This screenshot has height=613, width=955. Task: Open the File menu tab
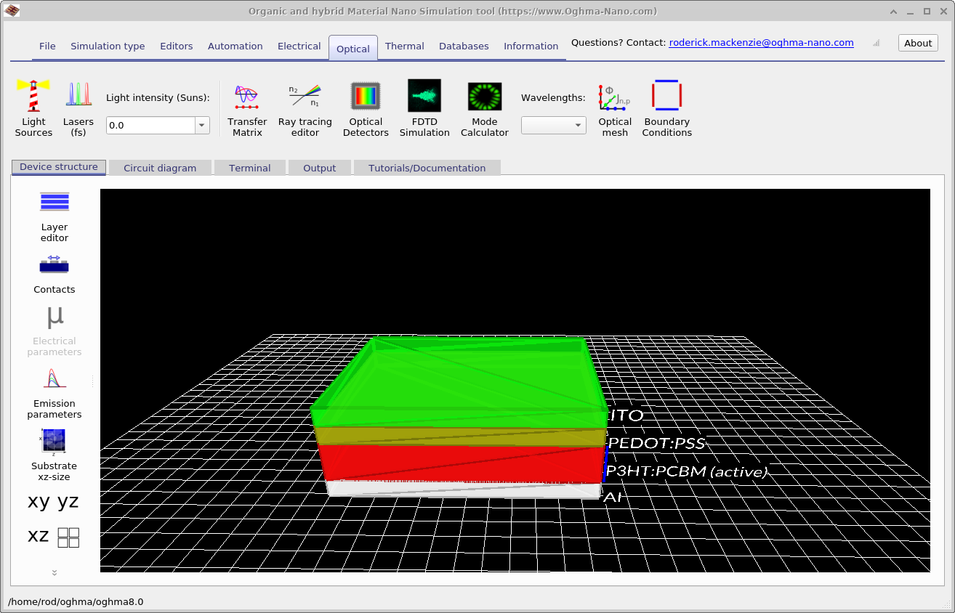tap(47, 46)
